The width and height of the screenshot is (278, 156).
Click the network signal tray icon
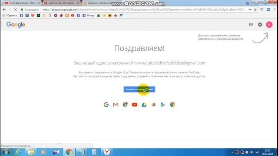257,152
